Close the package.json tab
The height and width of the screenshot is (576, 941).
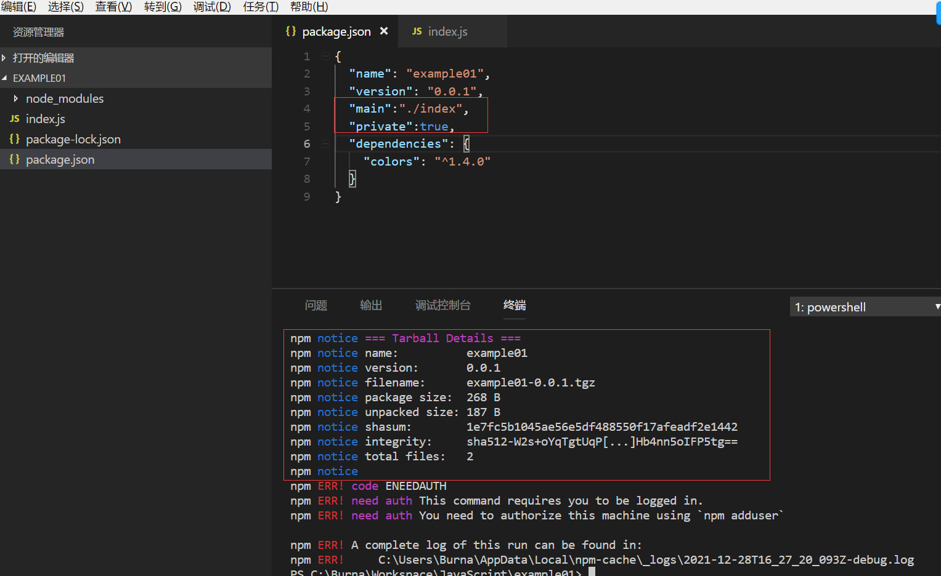(384, 31)
